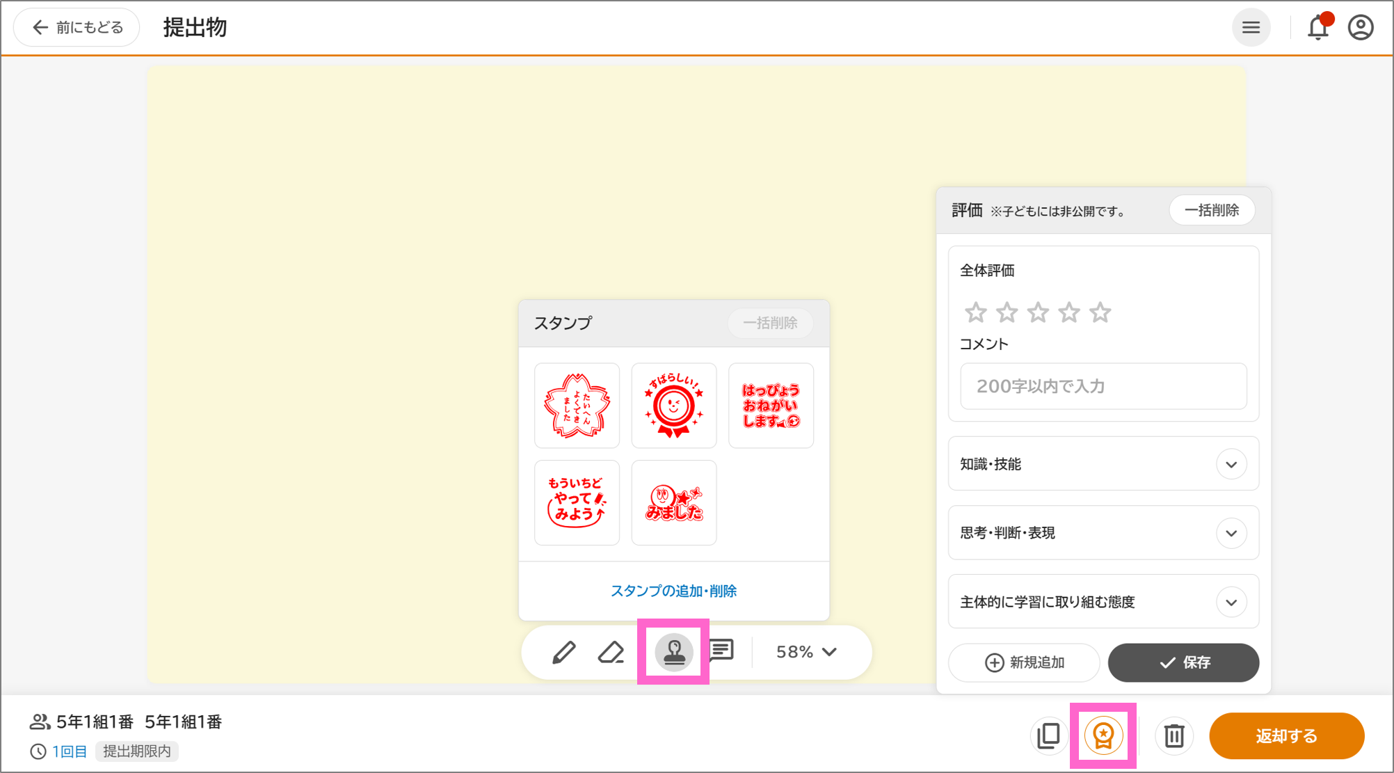Give a five-star overall rating
The image size is (1394, 773).
(x=1101, y=312)
